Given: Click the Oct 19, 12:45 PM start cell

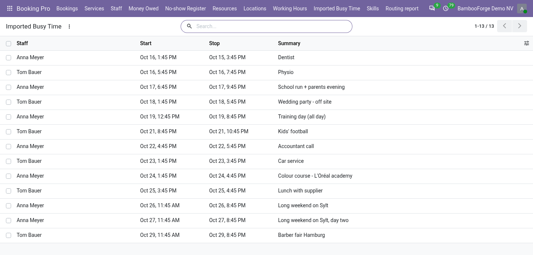Looking at the screenshot, I should [x=160, y=117].
